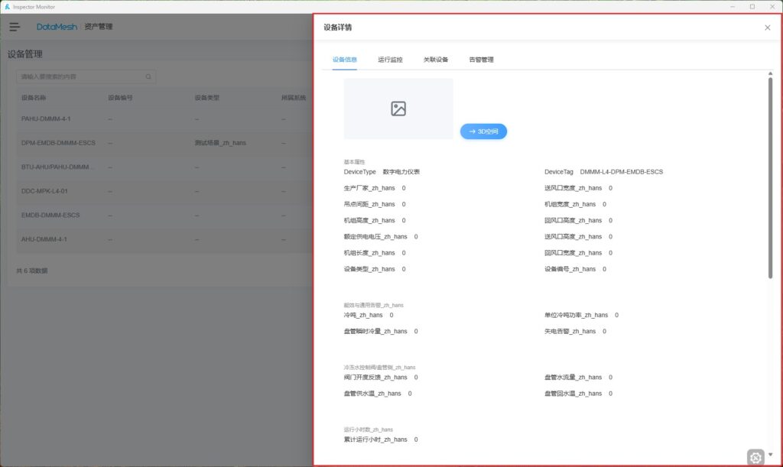Click the scrollbar up arrow in details panel

click(770, 74)
